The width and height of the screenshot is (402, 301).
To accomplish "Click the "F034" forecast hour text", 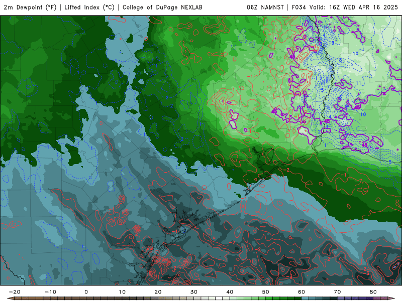I will 299,7.
